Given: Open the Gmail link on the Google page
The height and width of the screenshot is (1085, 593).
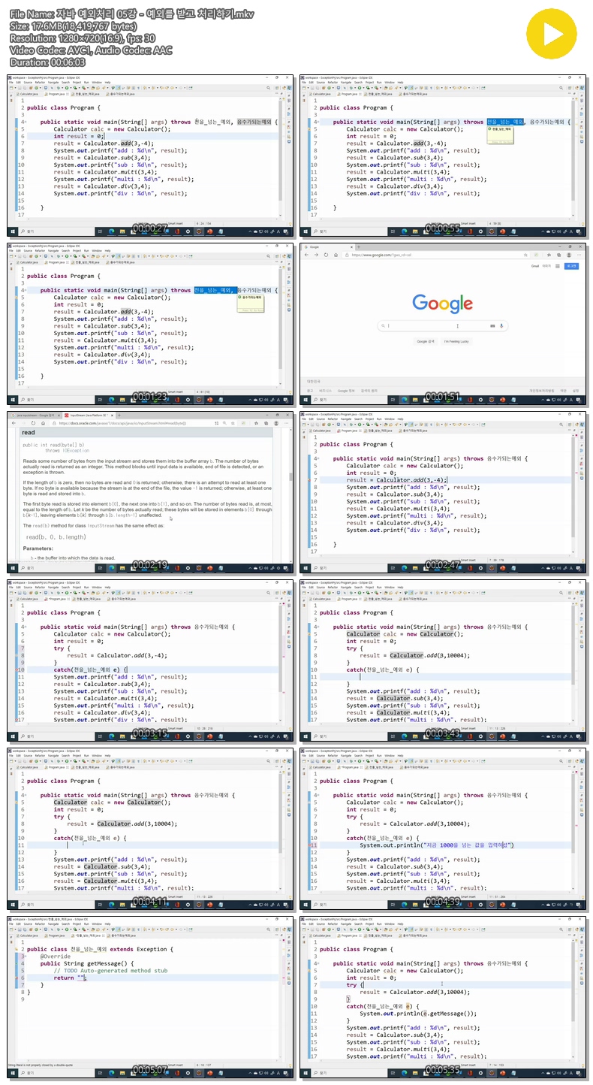Looking at the screenshot, I should 535,266.
